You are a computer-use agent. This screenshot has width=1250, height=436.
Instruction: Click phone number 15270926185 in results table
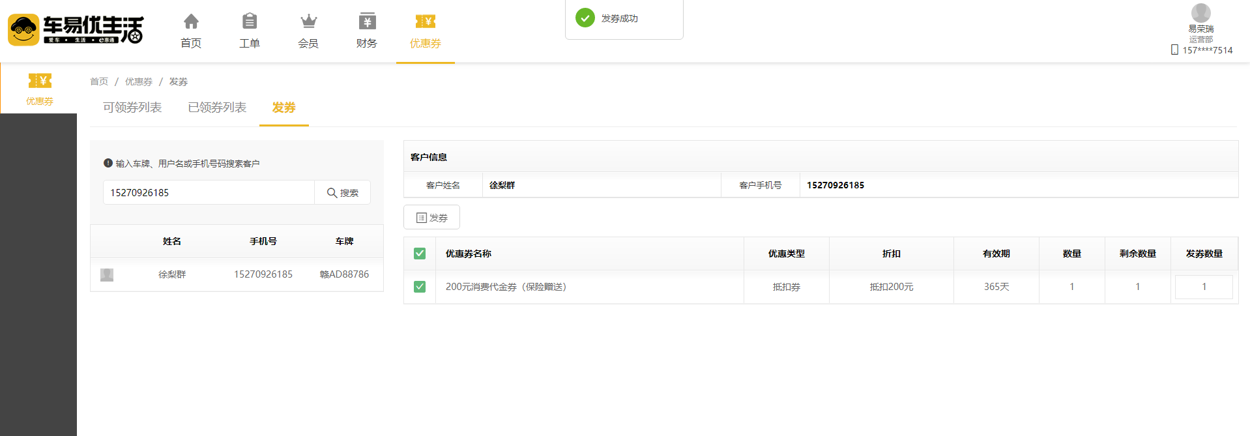263,274
